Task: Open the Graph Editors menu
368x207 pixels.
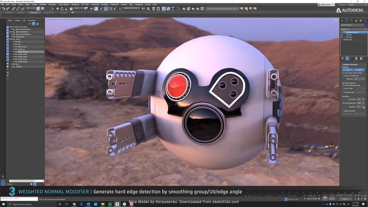Action: tap(64, 5)
